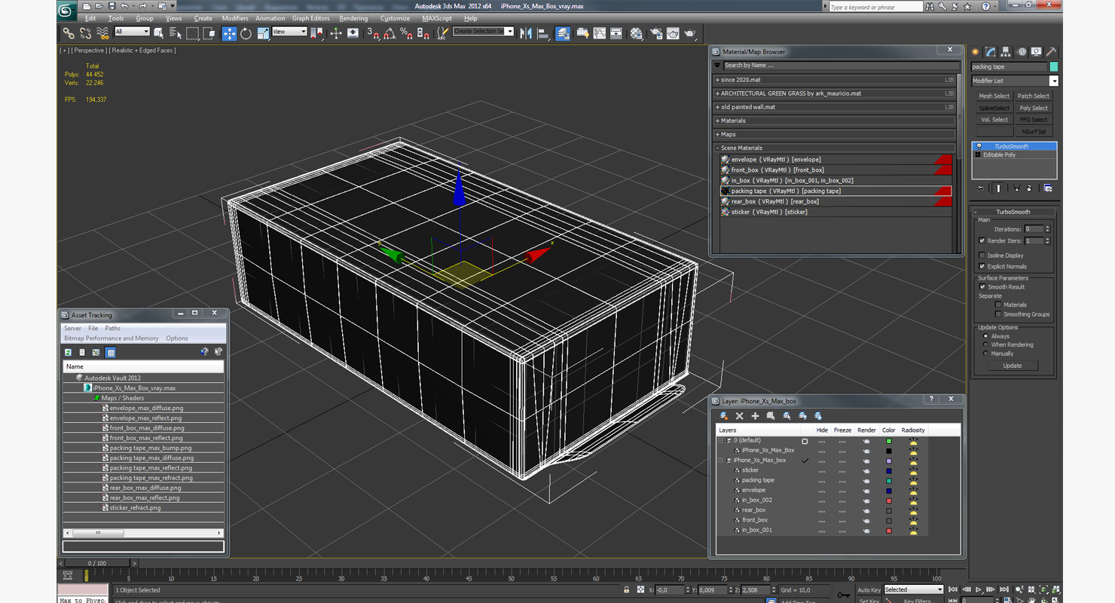Screen dimensions: 1115x603
Task: Click Refresh icon in Asset Tracking
Action: [68, 353]
